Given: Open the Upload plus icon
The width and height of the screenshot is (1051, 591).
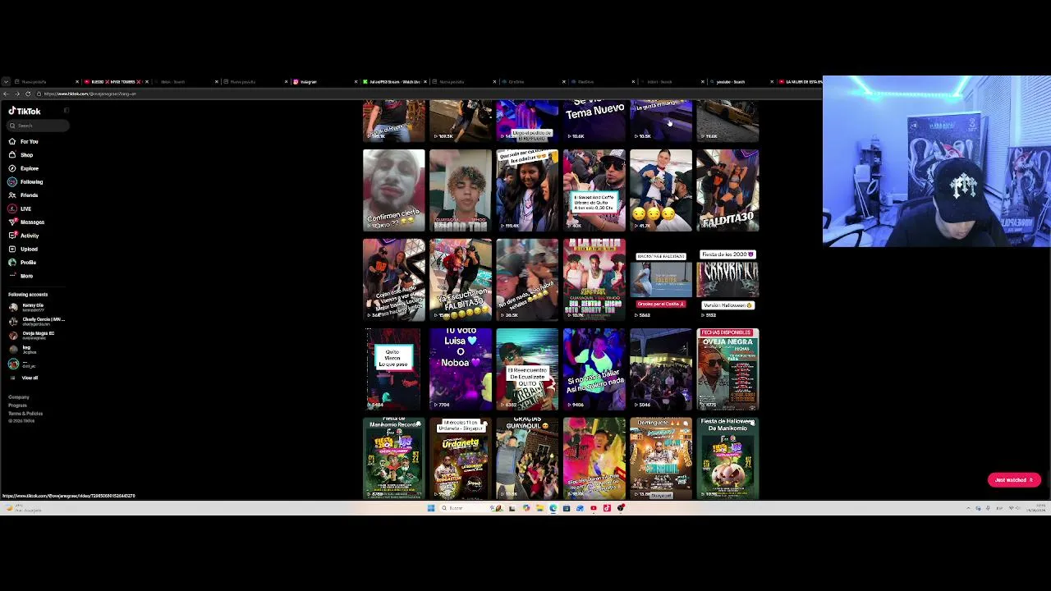Looking at the screenshot, I should tap(12, 249).
